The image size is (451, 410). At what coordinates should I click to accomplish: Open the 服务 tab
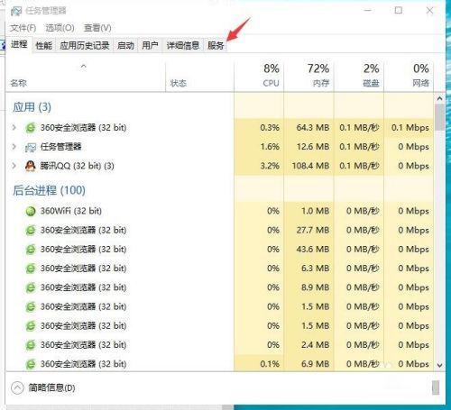point(216,46)
